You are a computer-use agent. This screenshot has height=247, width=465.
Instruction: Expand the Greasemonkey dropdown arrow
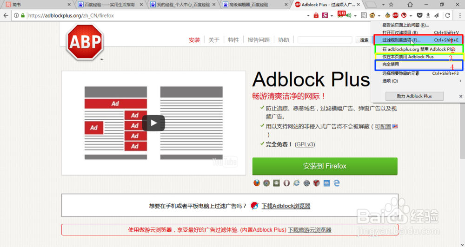tap(379, 16)
